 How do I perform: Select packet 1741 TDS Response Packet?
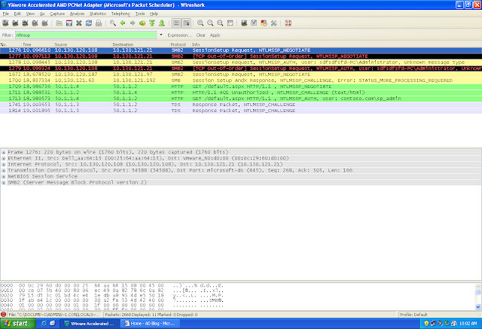pos(241,105)
